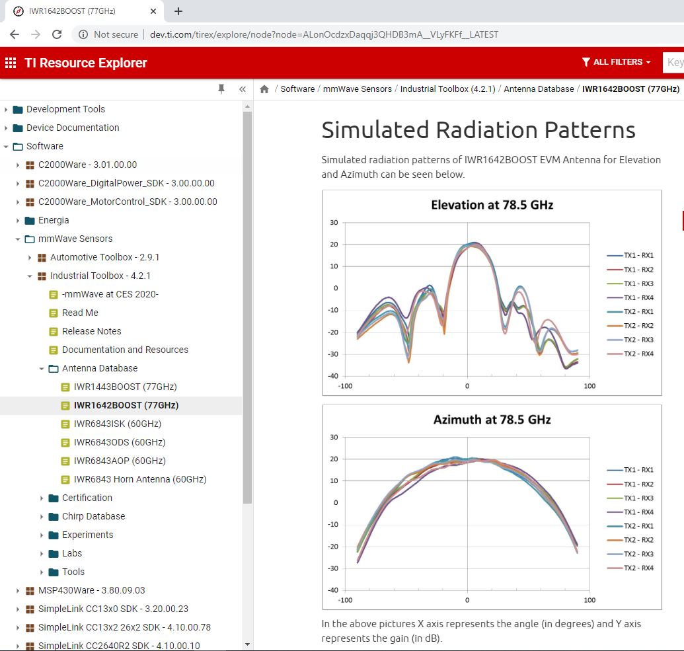Collapse the navigation sidebar with double-chevron icon

coord(243,89)
